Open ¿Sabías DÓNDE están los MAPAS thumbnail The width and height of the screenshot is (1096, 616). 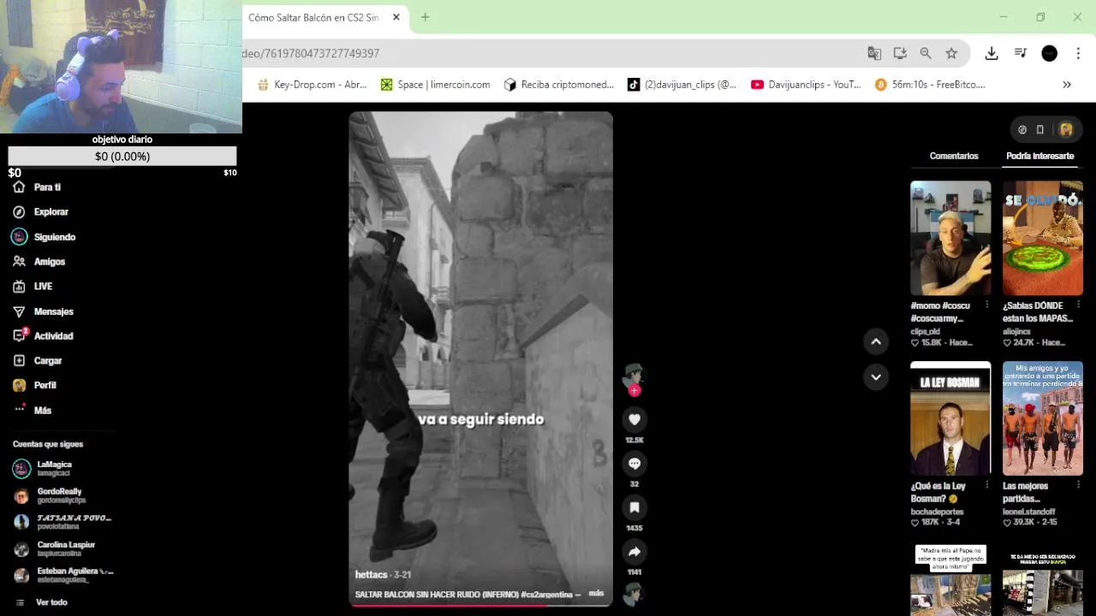pyautogui.click(x=1043, y=238)
